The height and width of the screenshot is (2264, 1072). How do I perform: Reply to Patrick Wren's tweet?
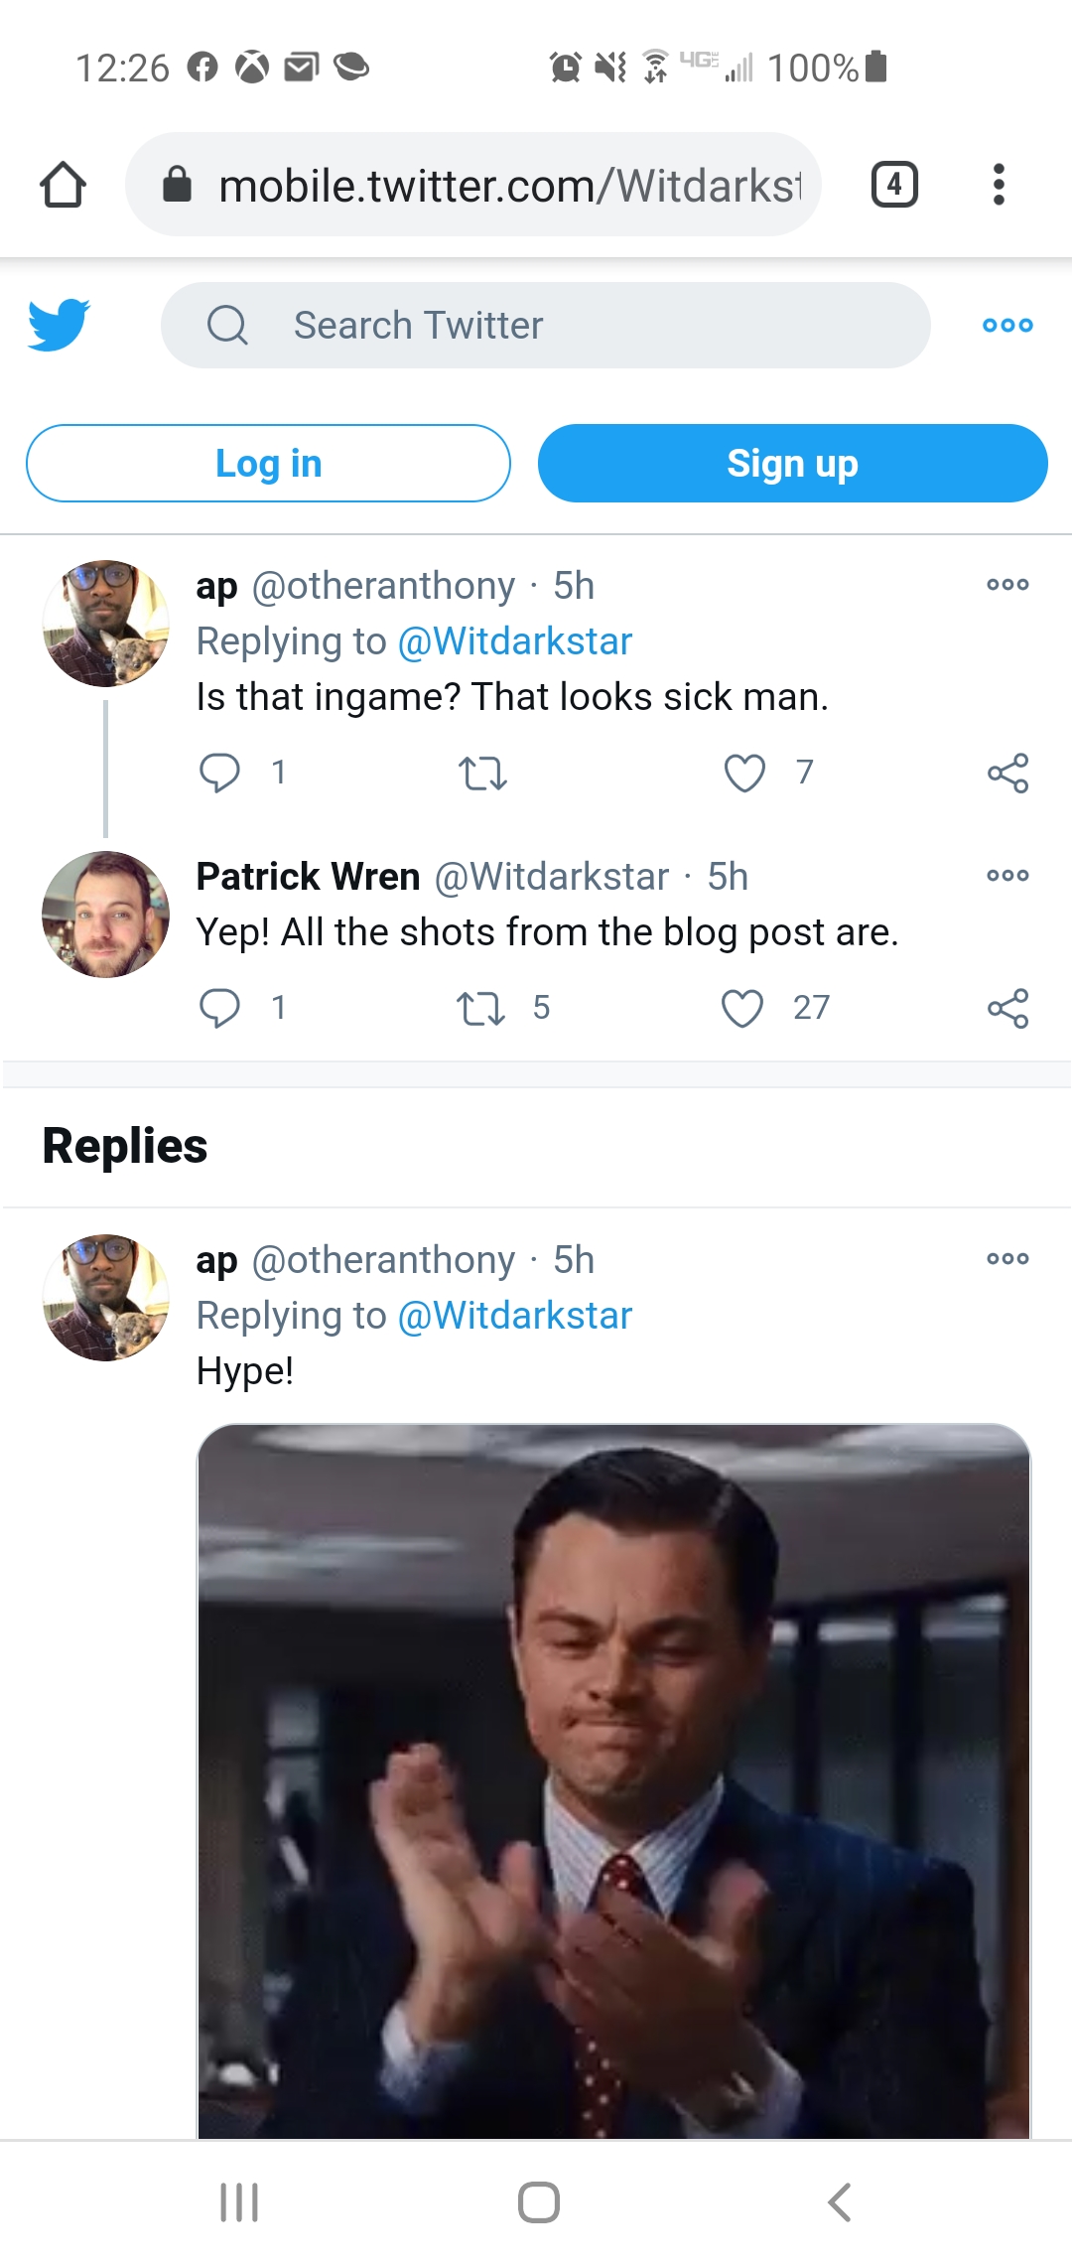[x=219, y=1008]
